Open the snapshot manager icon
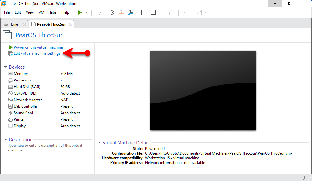 (130, 12)
